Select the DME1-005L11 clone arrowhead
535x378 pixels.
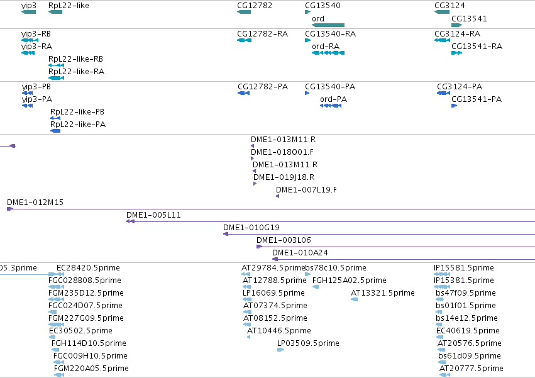click(130, 221)
